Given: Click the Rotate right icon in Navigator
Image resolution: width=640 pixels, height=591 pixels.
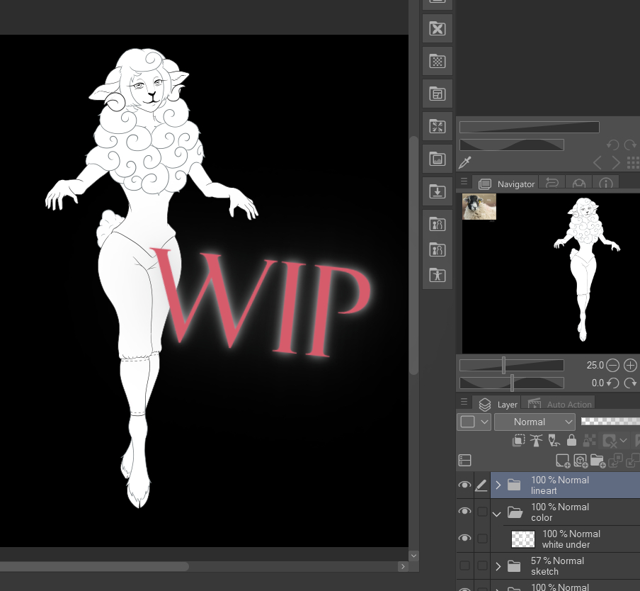Looking at the screenshot, I should [630, 383].
